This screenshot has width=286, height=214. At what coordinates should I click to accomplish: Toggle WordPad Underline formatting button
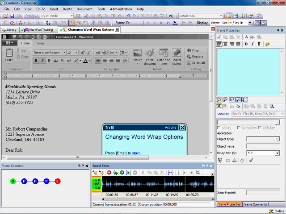tap(49, 61)
